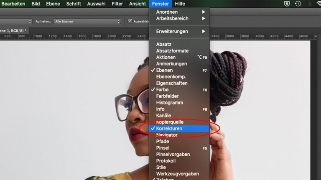This screenshot has width=321, height=180.
Task: Open the shield 5 menu bar icon
Action: (287, 4)
